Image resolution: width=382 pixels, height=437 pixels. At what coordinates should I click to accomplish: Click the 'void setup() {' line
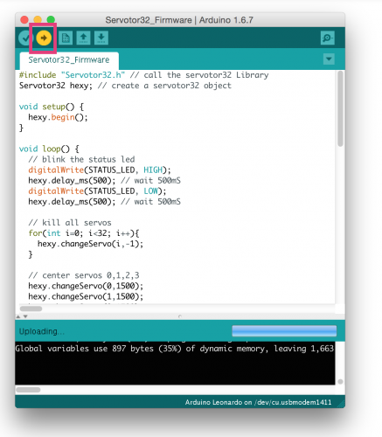click(x=52, y=107)
